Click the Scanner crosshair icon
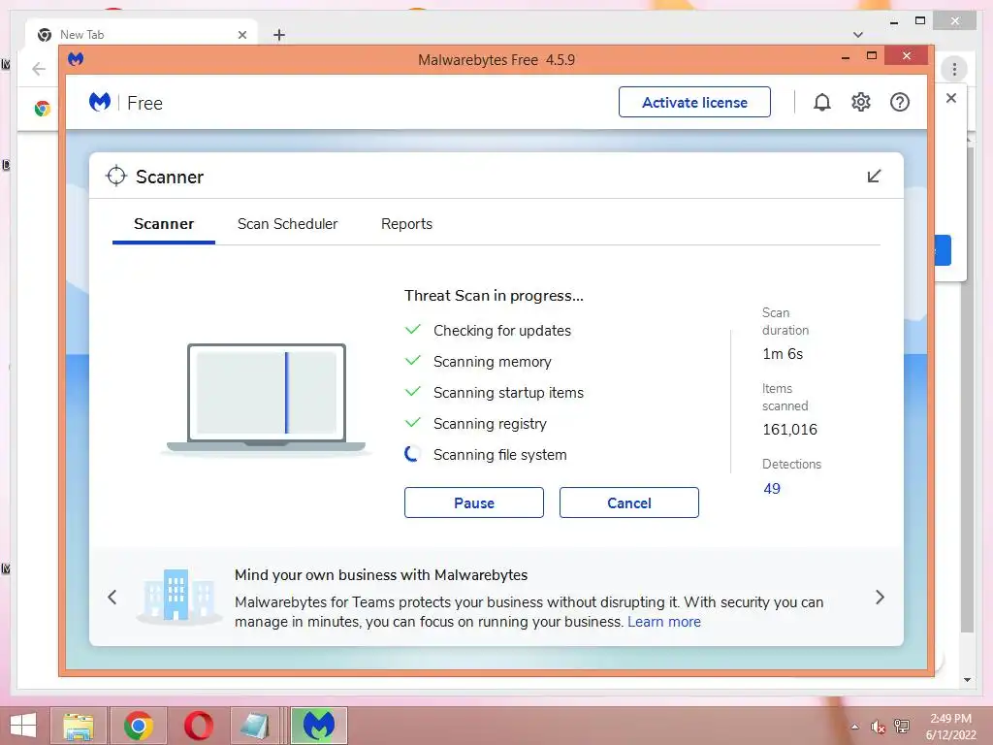This screenshot has width=993, height=745. click(116, 177)
